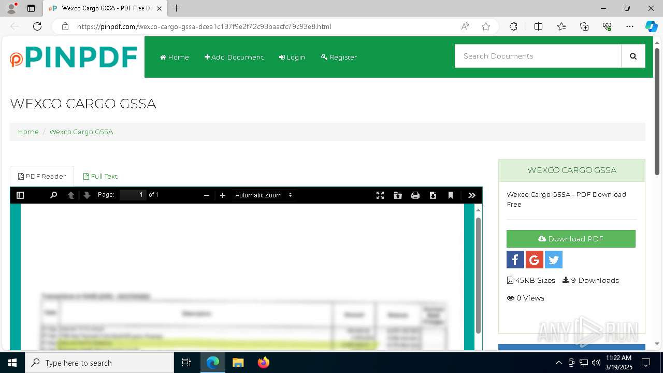663x373 pixels.
Task: Follow the Home breadcrumb link
Action: click(x=28, y=132)
